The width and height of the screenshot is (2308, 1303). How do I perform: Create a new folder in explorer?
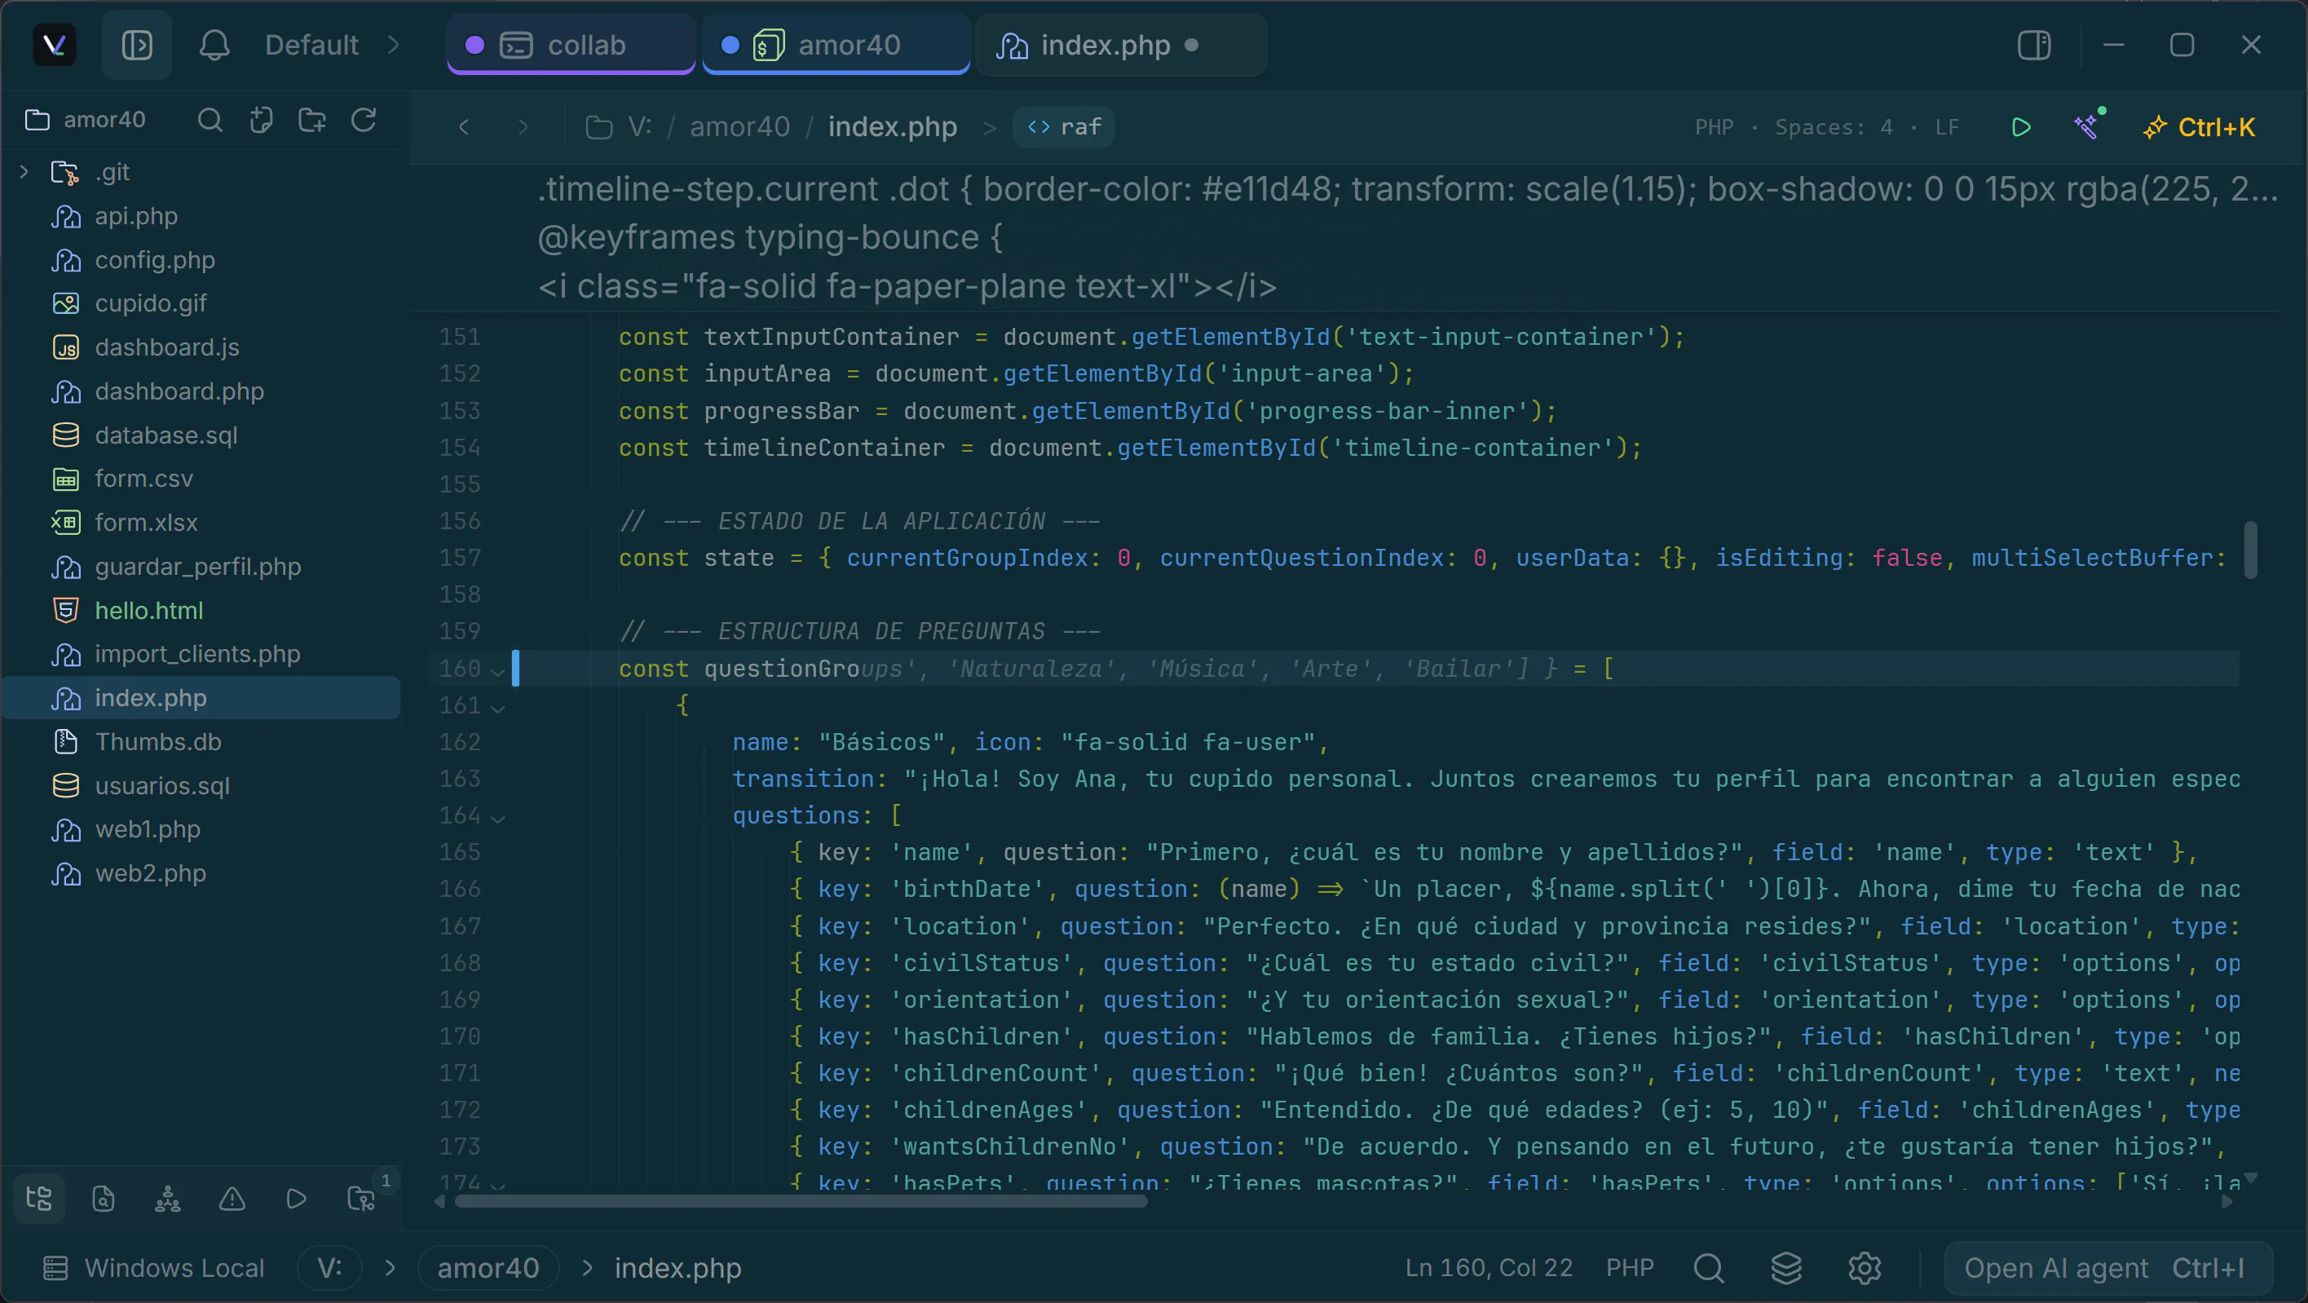coord(311,120)
